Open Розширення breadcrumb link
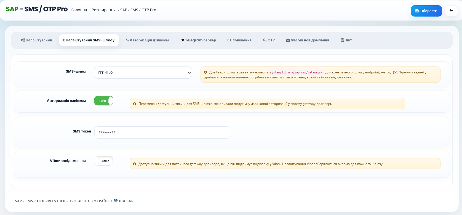 tap(103, 10)
